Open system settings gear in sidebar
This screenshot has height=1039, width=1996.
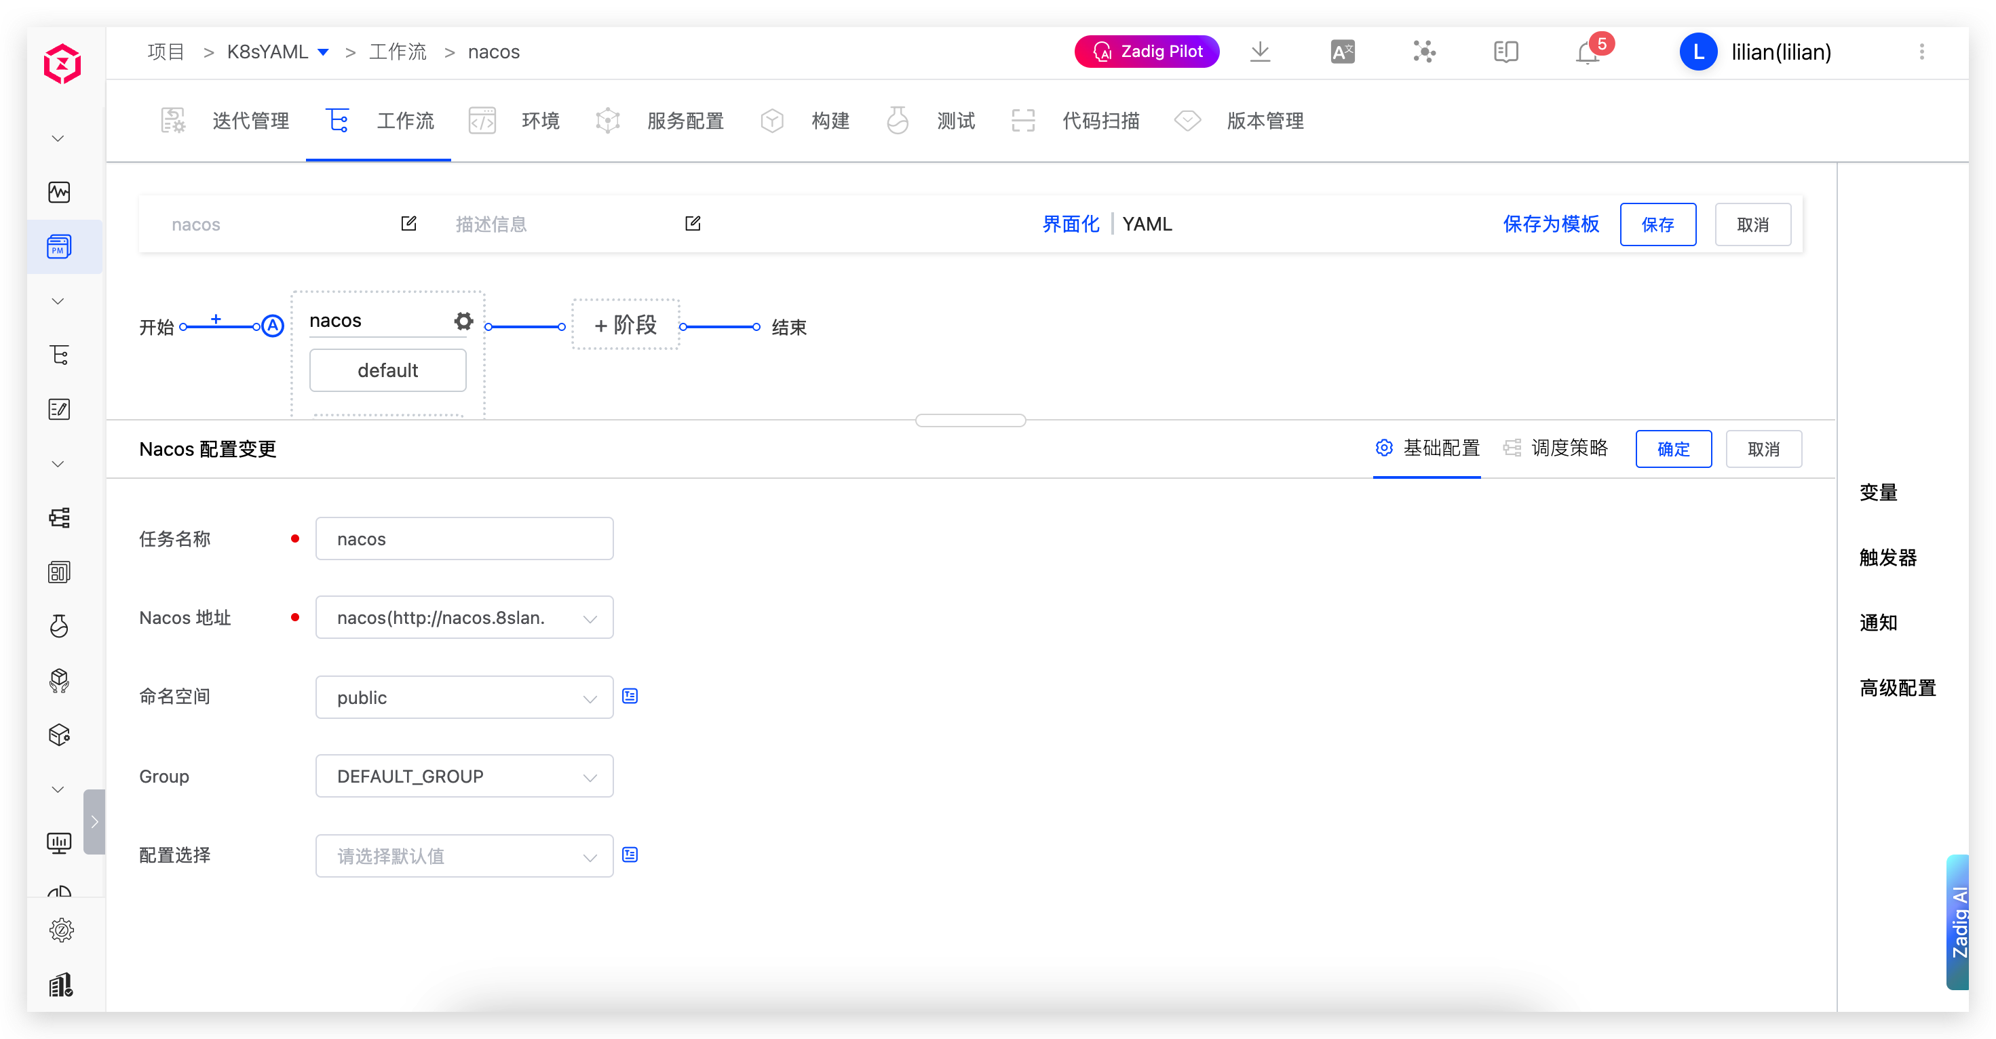point(60,930)
